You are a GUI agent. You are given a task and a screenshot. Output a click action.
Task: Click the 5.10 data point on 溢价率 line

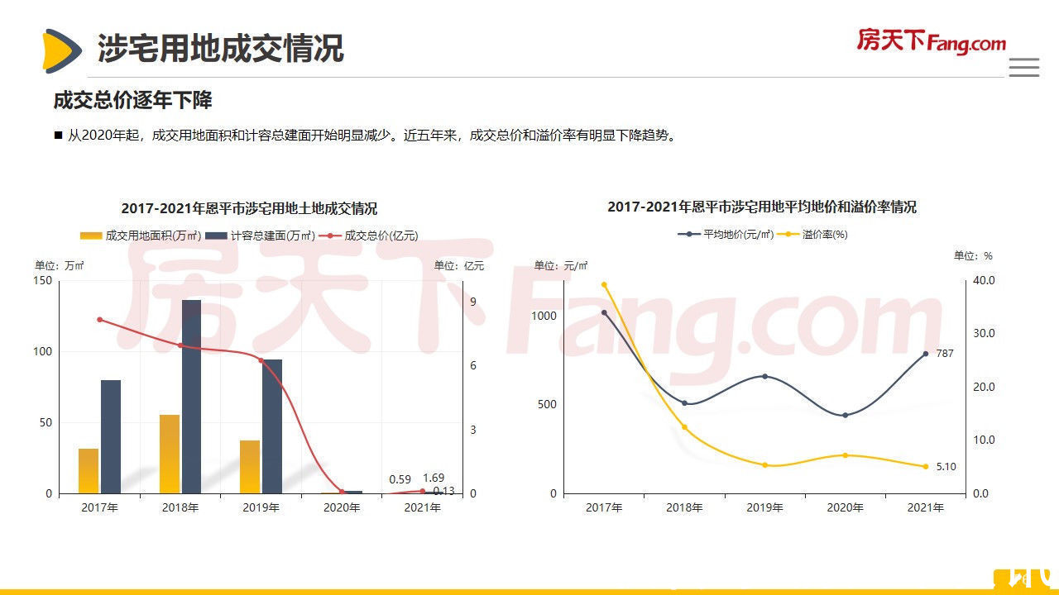point(925,466)
